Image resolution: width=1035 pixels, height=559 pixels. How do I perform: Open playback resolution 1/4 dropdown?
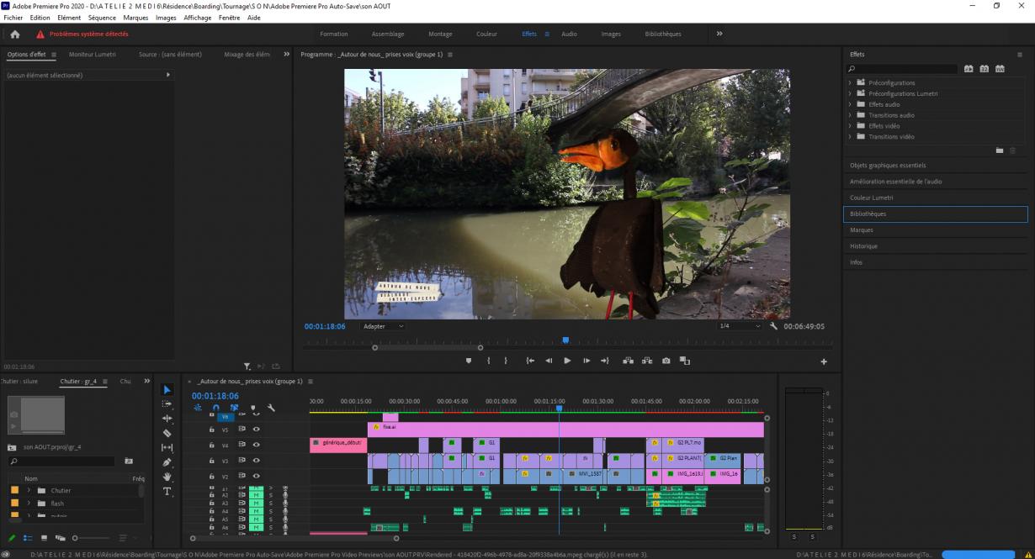[740, 326]
